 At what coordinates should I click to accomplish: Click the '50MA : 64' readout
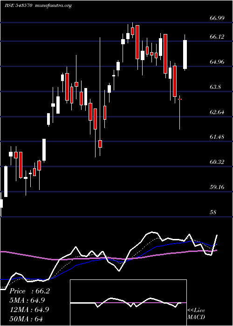pos(26,319)
